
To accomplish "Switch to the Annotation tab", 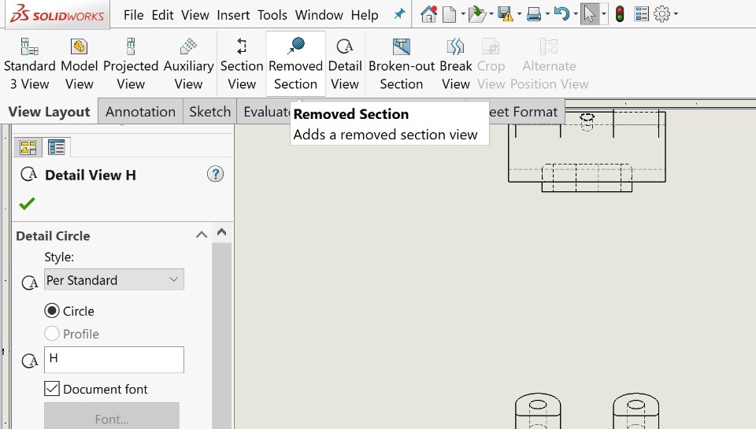I will coord(140,111).
